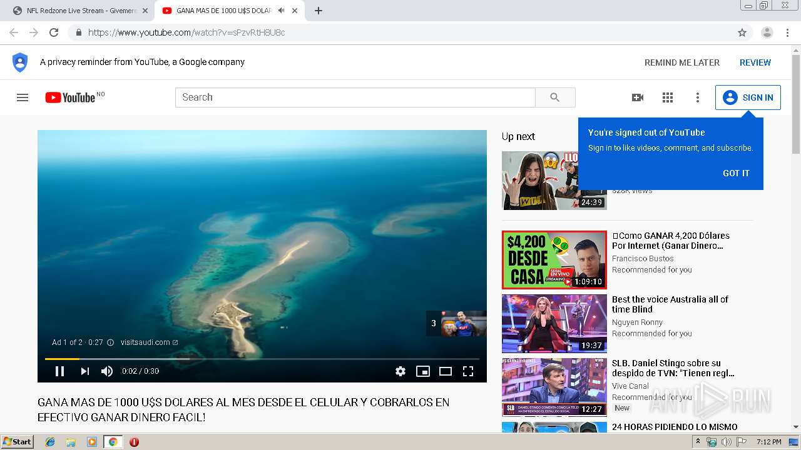Open the YouTube apps grid icon
The image size is (801, 450).
click(x=668, y=97)
